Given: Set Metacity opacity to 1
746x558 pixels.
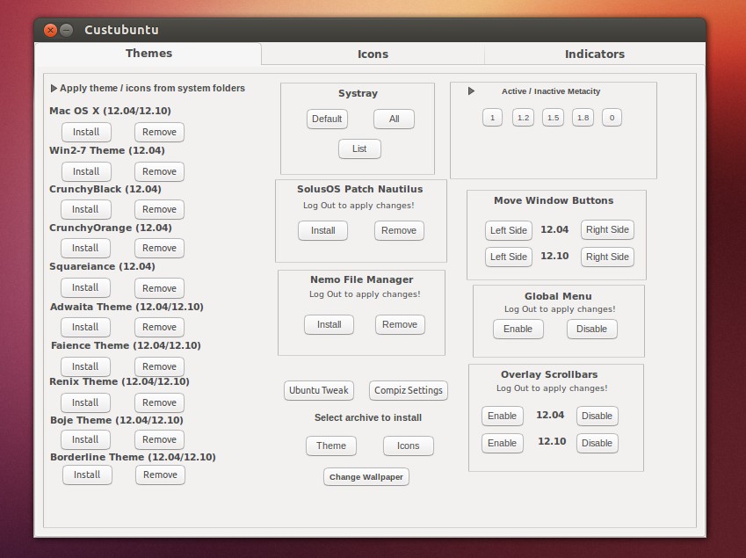Looking at the screenshot, I should pos(492,118).
